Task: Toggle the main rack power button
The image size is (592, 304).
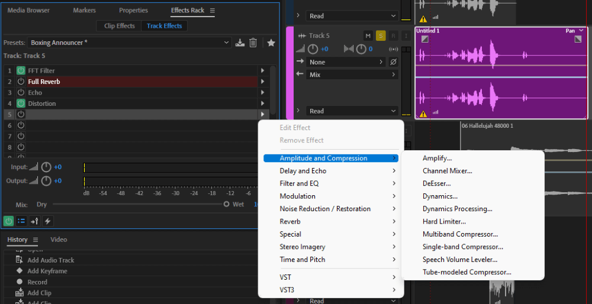Action: pyautogui.click(x=9, y=221)
